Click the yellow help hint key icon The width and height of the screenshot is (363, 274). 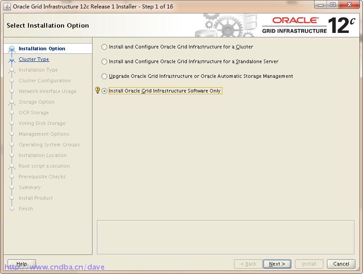tap(97, 90)
